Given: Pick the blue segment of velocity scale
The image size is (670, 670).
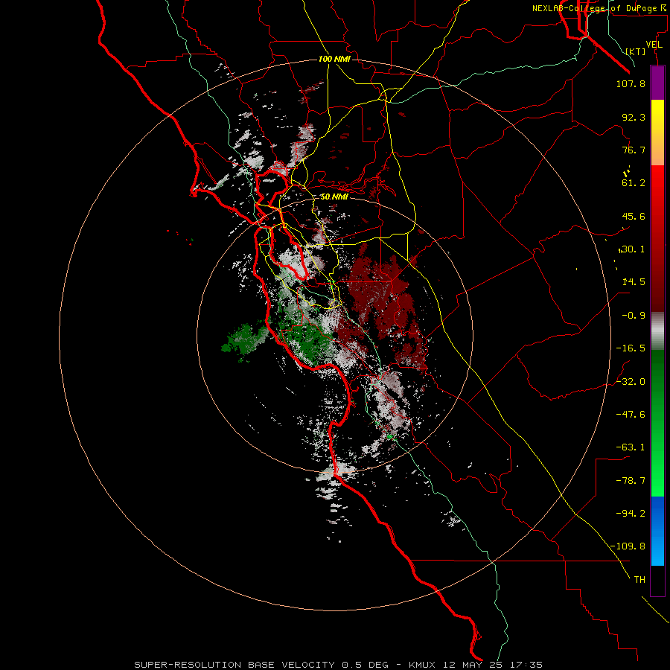Looking at the screenshot, I should [x=657, y=531].
